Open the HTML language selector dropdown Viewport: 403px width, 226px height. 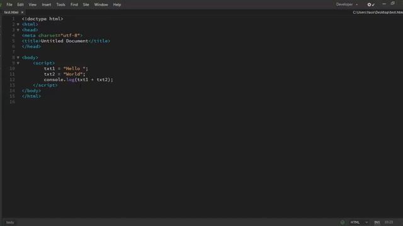pos(359,222)
